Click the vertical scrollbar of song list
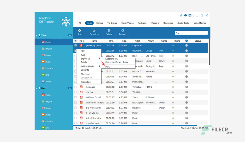Viewport: 245px width, 142px height. (209, 52)
